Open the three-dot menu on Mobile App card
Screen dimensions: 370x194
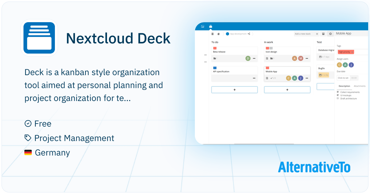(307, 78)
